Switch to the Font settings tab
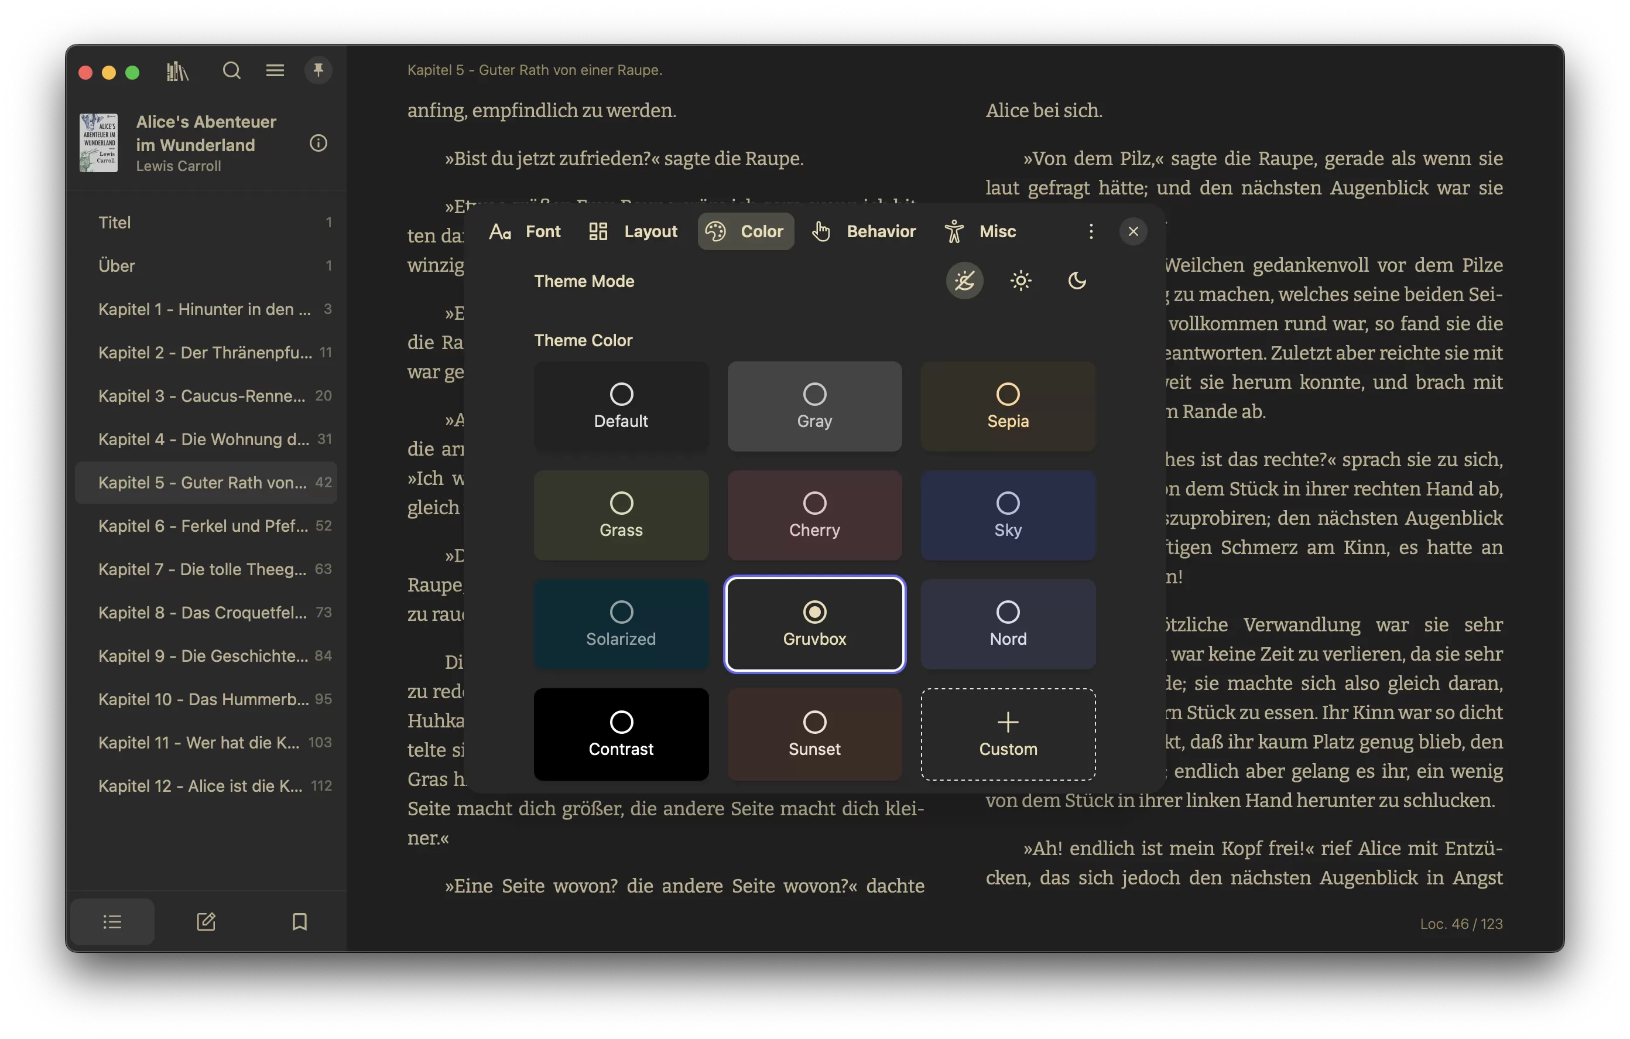 click(525, 231)
